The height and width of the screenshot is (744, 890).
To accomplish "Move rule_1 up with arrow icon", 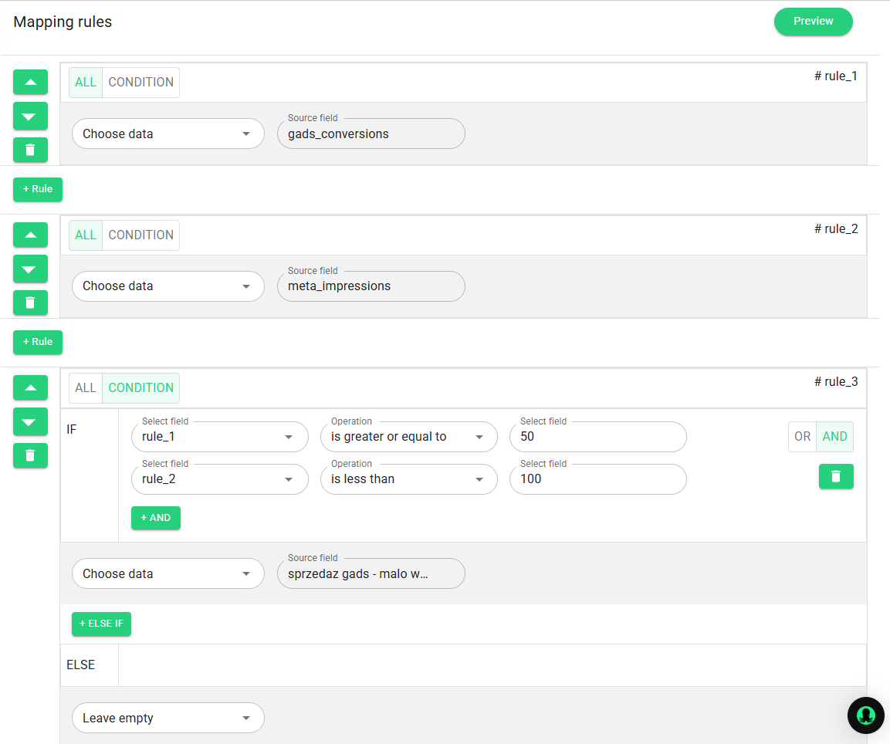I will pyautogui.click(x=30, y=82).
